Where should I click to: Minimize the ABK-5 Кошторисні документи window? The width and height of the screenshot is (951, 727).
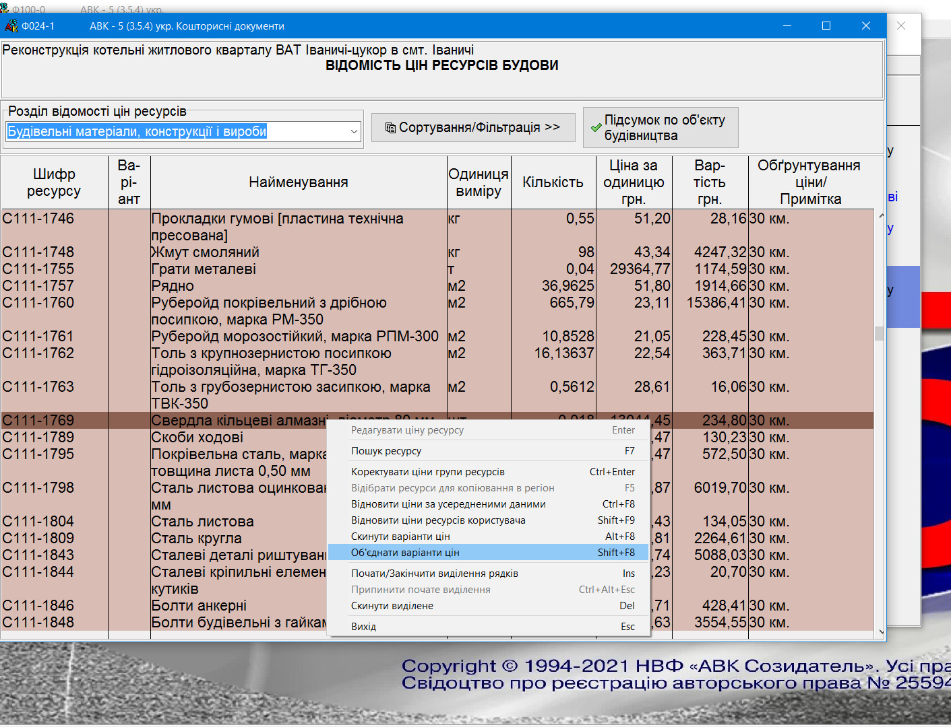click(x=787, y=26)
